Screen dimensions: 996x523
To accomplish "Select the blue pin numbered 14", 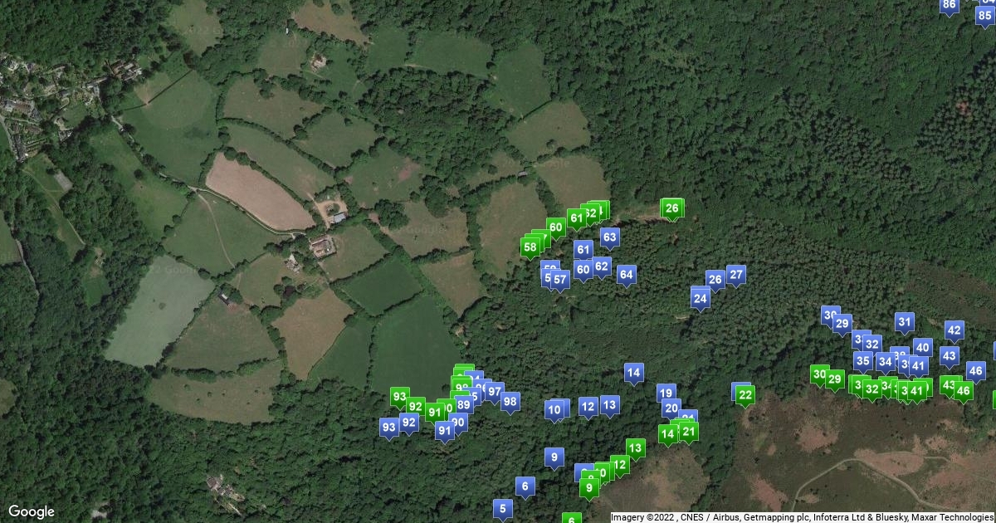I will point(634,374).
